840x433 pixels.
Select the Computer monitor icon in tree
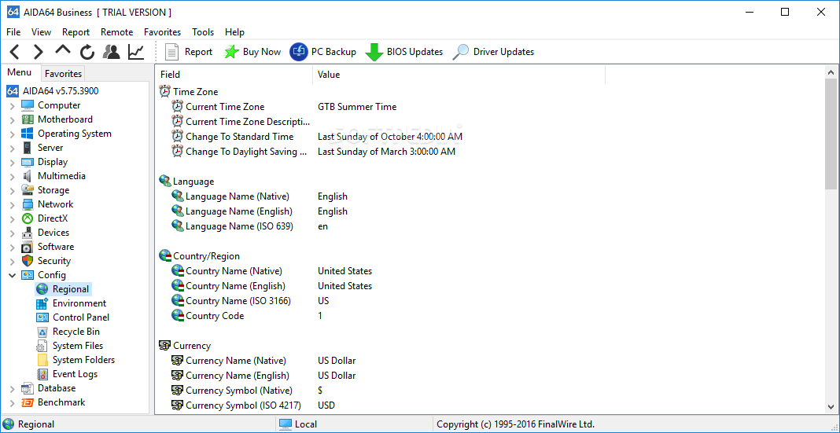point(28,105)
